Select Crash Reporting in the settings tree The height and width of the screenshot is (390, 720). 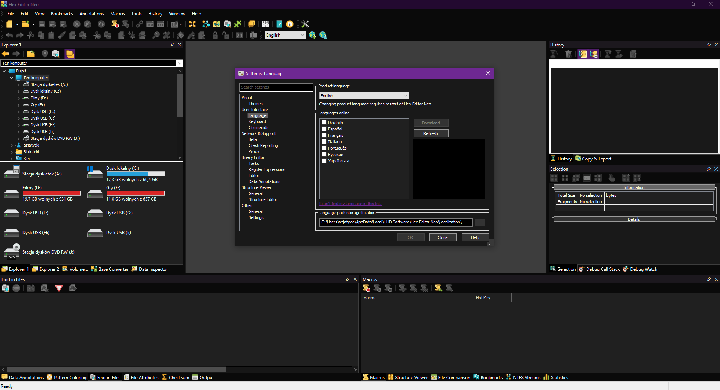point(263,145)
